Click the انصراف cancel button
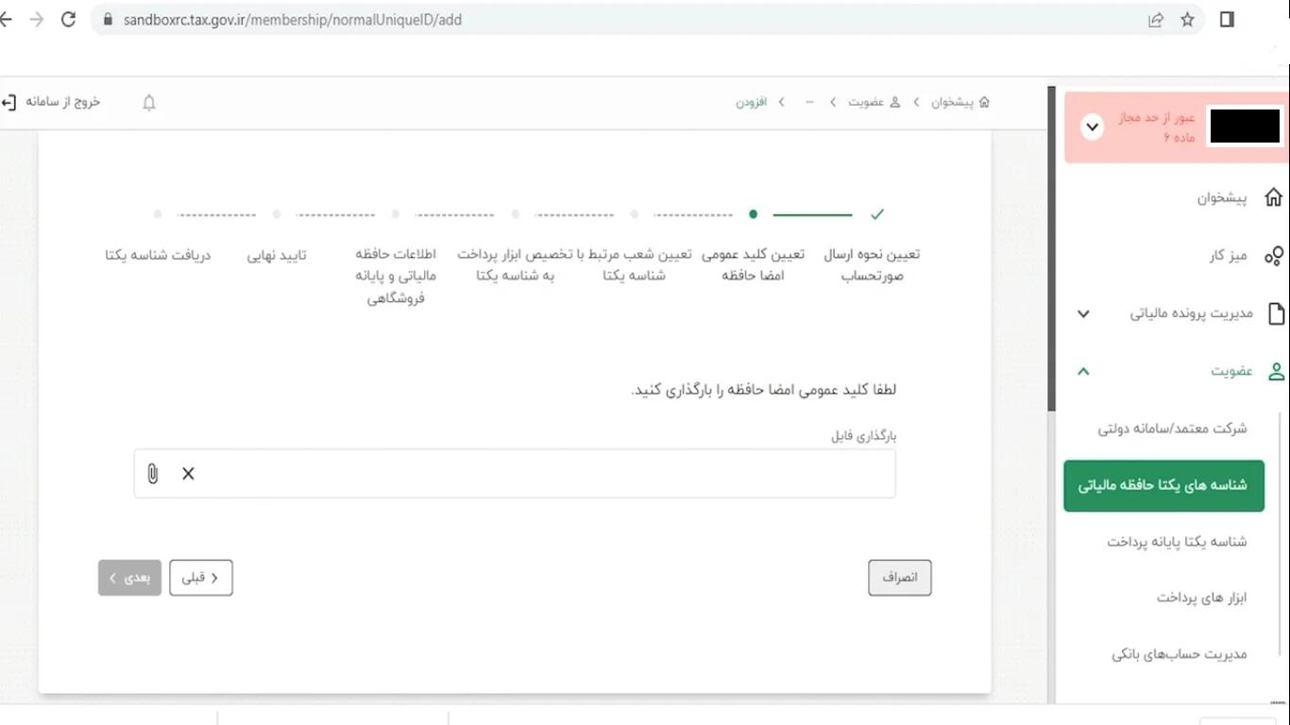The image size is (1290, 725). tap(899, 577)
